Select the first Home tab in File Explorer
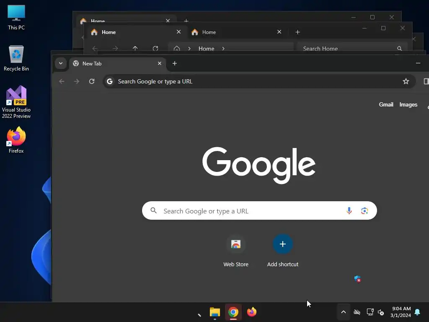 (136, 32)
